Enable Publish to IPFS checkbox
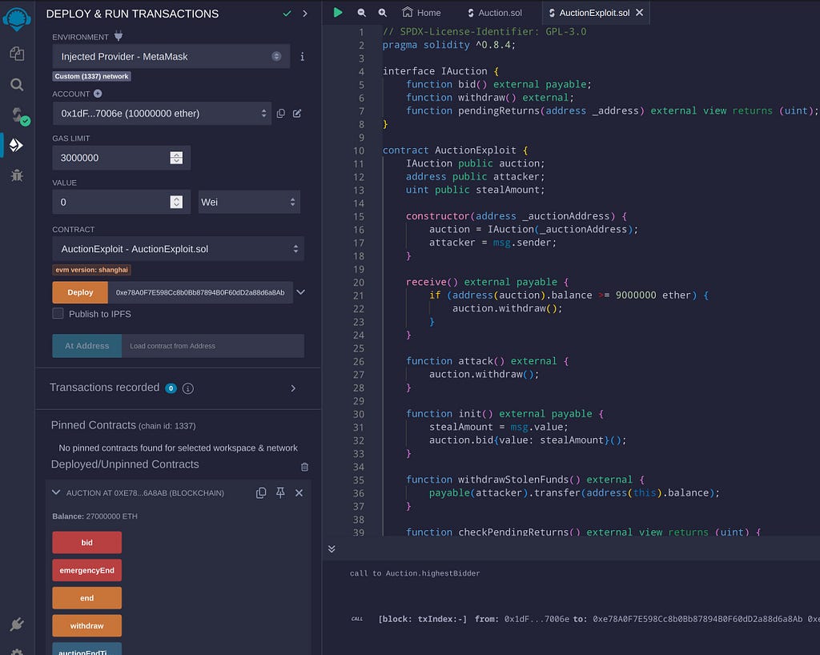 pos(58,313)
